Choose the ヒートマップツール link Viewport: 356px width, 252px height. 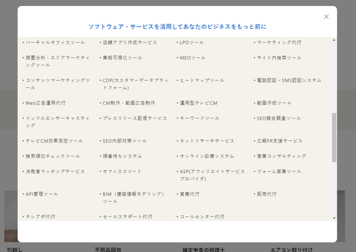[x=202, y=81]
